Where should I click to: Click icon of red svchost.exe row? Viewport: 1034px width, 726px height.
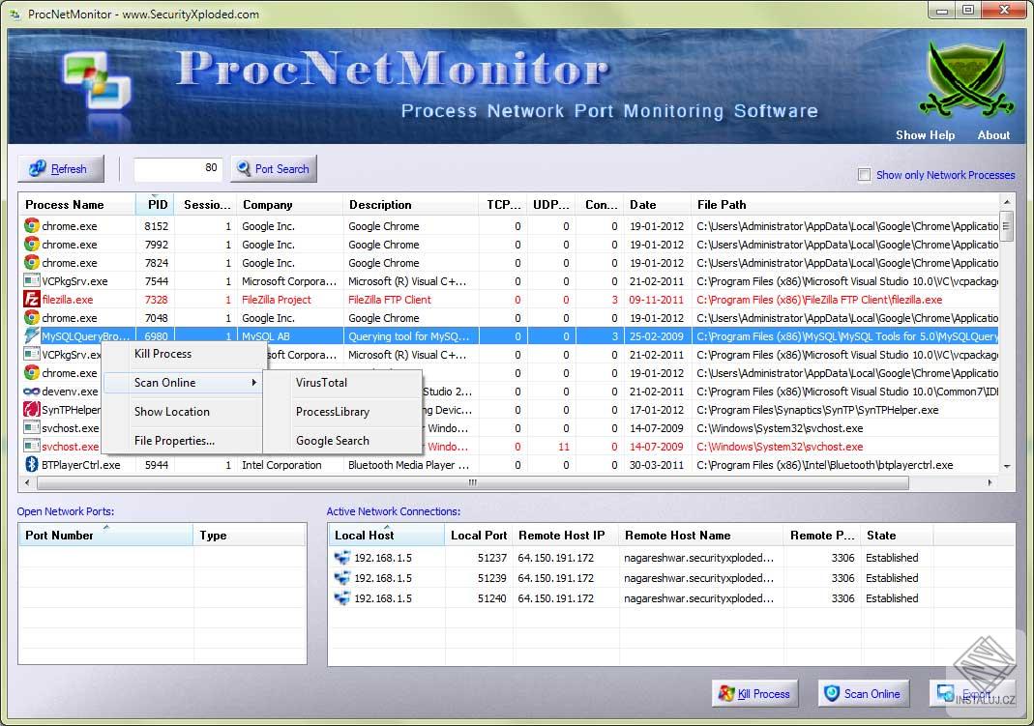click(x=32, y=447)
